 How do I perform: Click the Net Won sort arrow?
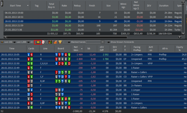point(82,49)
